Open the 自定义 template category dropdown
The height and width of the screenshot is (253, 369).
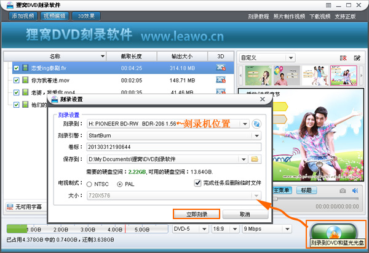(291, 58)
